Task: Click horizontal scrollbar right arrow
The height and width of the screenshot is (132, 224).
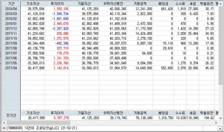Action: [x=216, y=123]
